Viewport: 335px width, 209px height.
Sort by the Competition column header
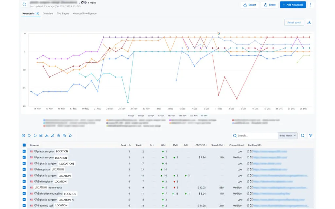click(237, 145)
